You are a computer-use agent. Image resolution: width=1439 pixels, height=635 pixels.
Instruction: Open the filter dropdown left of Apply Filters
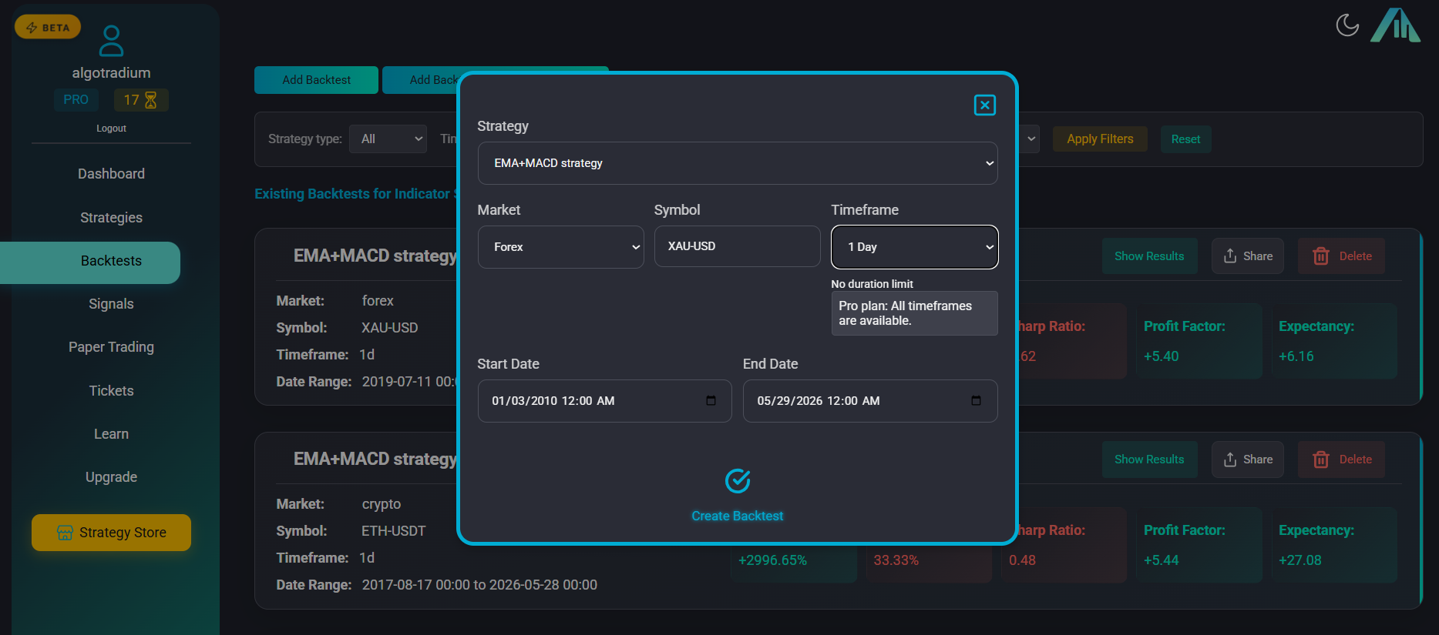coord(1030,139)
